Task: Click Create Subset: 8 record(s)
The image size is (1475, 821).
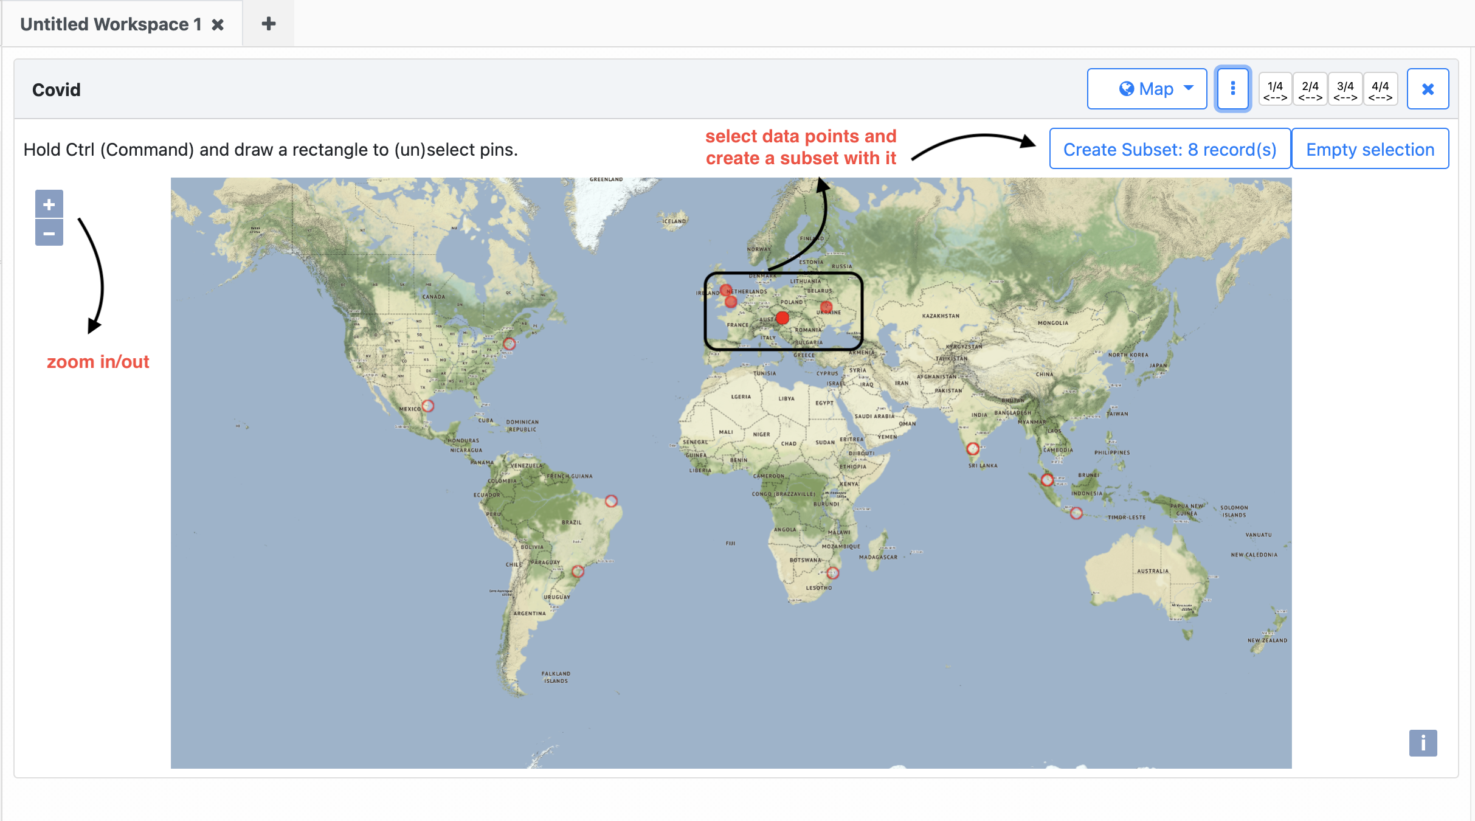Action: pos(1170,149)
